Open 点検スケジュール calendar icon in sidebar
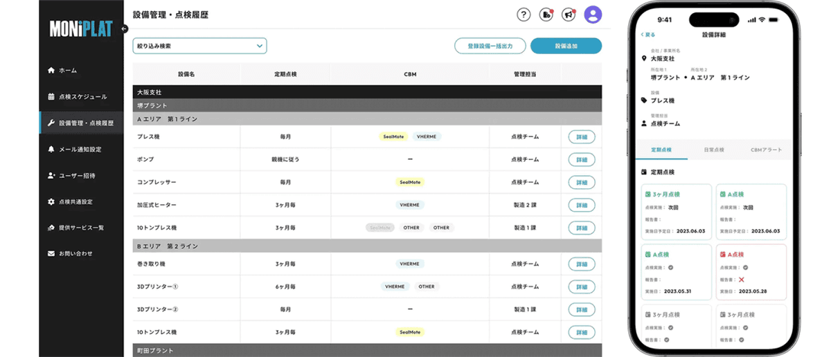 pyautogui.click(x=51, y=97)
